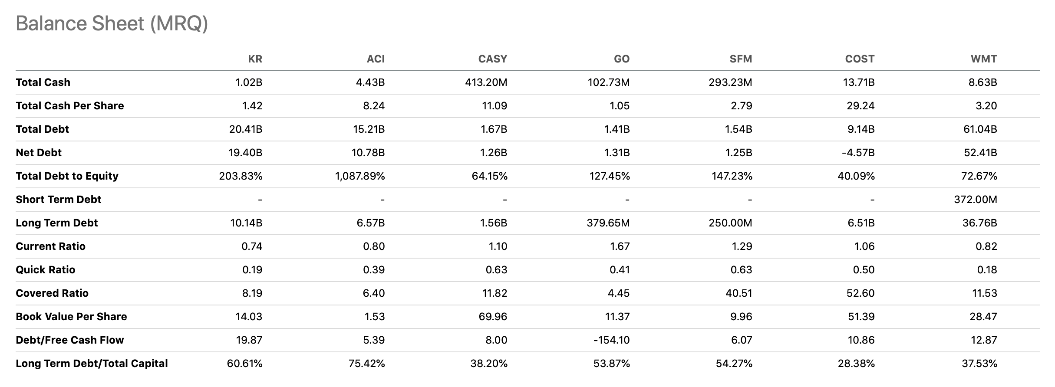The height and width of the screenshot is (387, 1055).
Task: Open the CASY ticker header
Action: click(x=492, y=59)
